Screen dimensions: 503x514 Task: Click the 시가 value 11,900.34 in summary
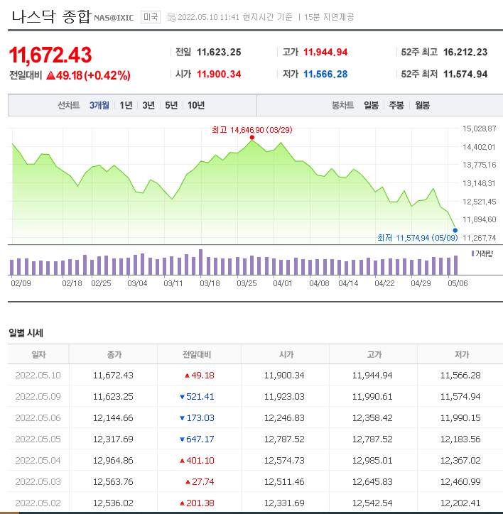coord(219,74)
